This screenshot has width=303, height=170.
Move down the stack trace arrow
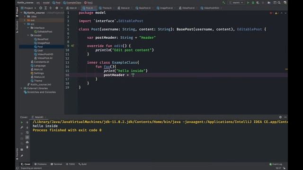27,127
